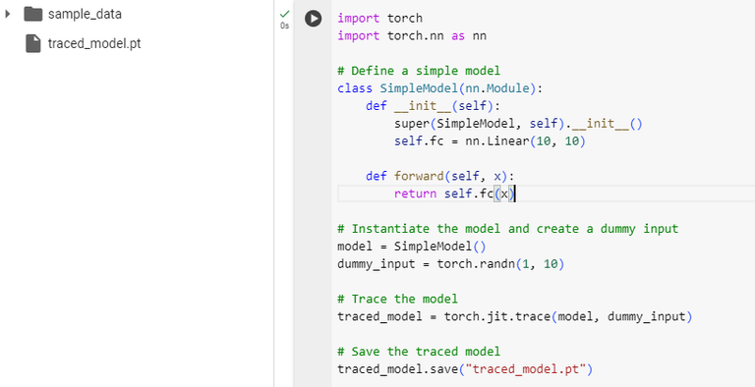
Task: Click the 'import torch' line
Action: pyautogui.click(x=379, y=19)
